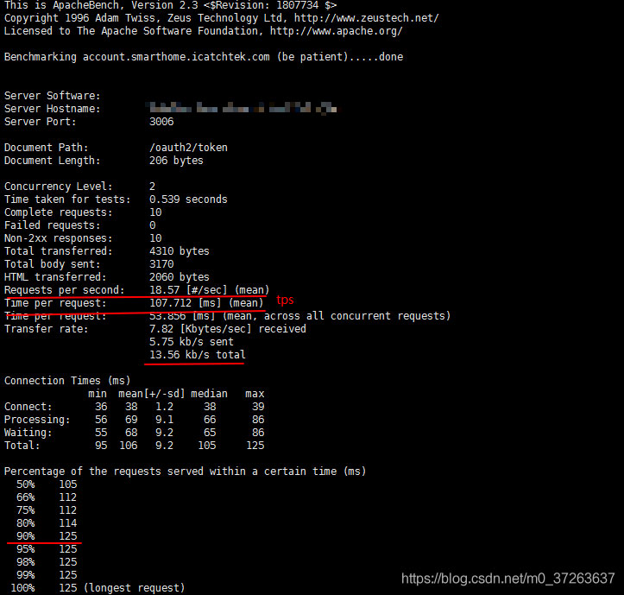Screen dimensions: 624x595
Task: Click the /oauth2/token document path
Action: coord(188,148)
